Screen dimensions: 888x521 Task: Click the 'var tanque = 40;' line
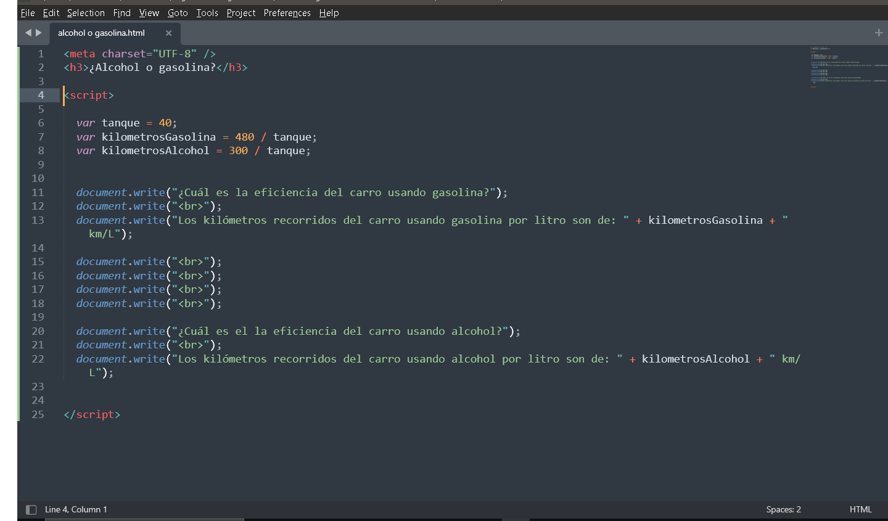pyautogui.click(x=126, y=123)
